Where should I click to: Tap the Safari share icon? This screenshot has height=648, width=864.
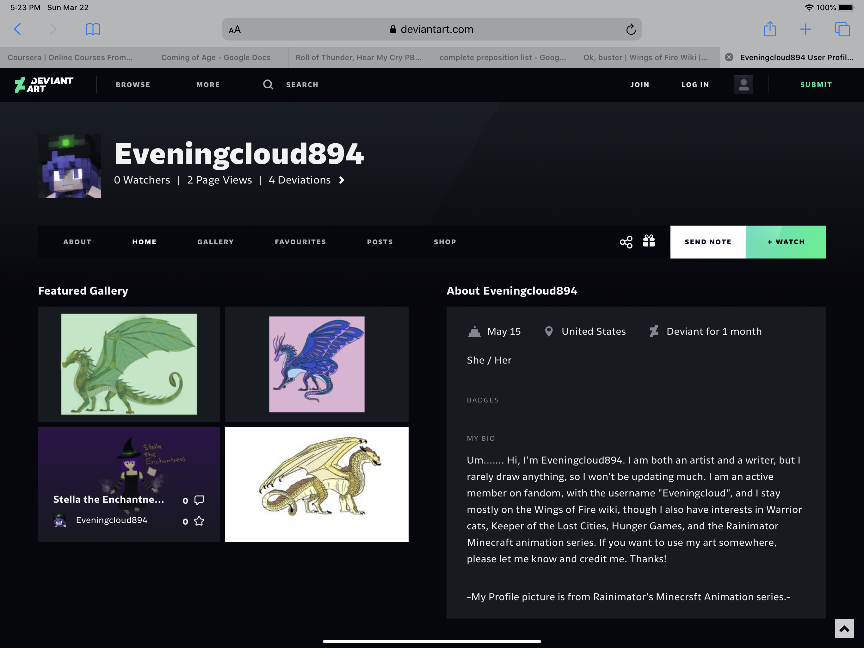click(769, 29)
